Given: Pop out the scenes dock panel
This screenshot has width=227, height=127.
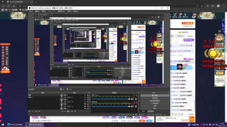Looking at the screenshot, I should click(58, 93).
